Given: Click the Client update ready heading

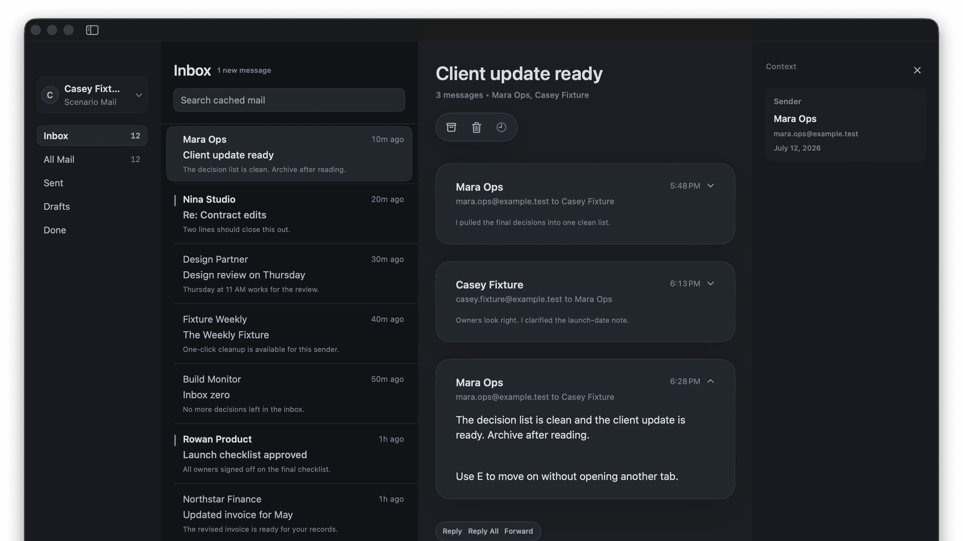Looking at the screenshot, I should click(519, 73).
